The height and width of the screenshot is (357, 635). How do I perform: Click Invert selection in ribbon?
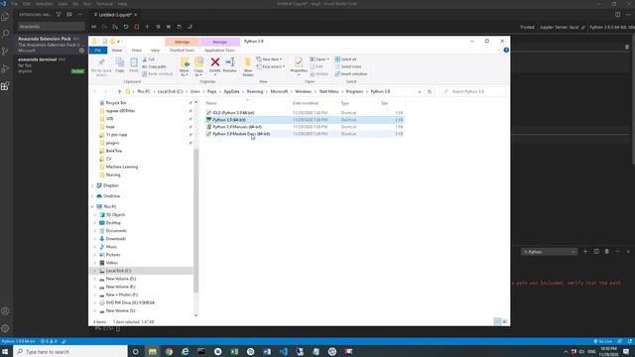350,73
